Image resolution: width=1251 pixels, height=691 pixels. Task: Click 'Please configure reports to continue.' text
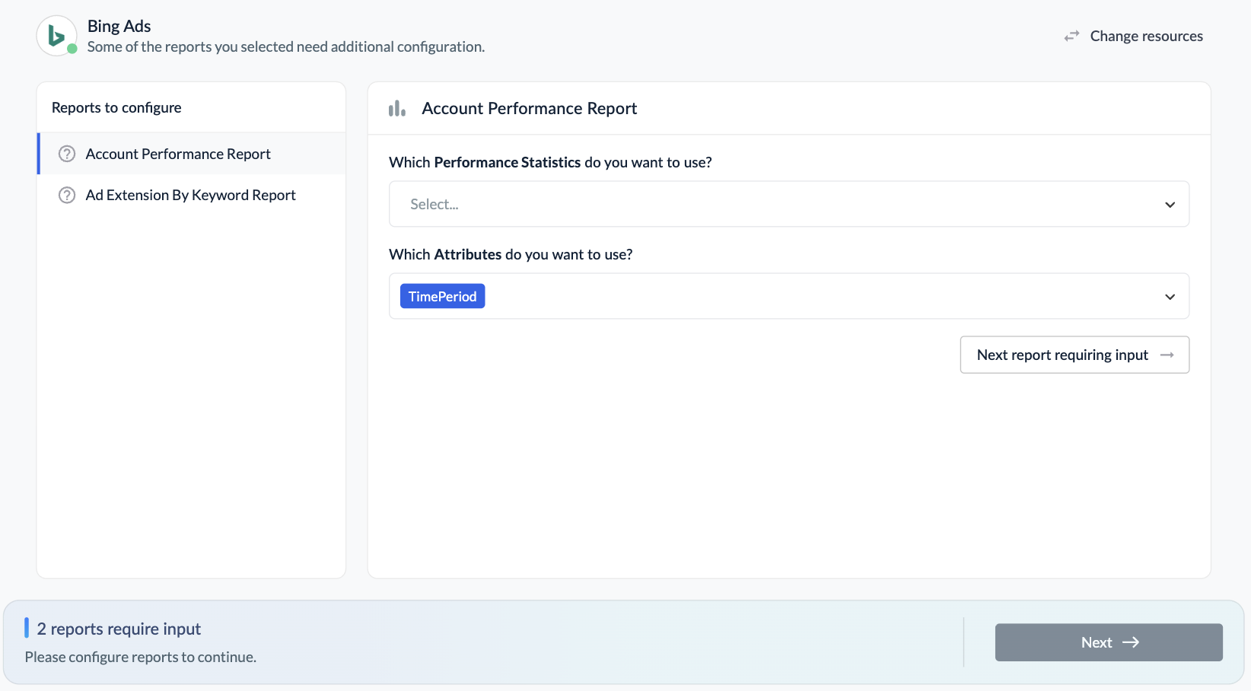click(141, 657)
